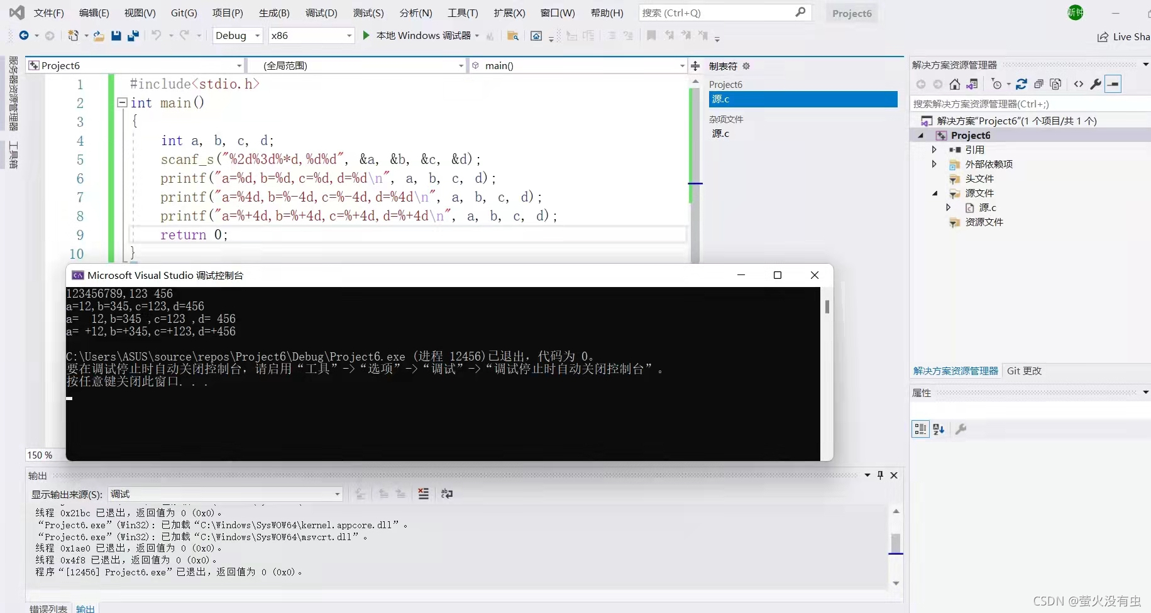Open the 调试(D) menu
Image resolution: width=1151 pixels, height=613 pixels.
(321, 13)
